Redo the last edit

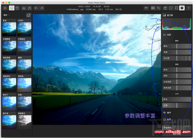[x=42, y=8]
